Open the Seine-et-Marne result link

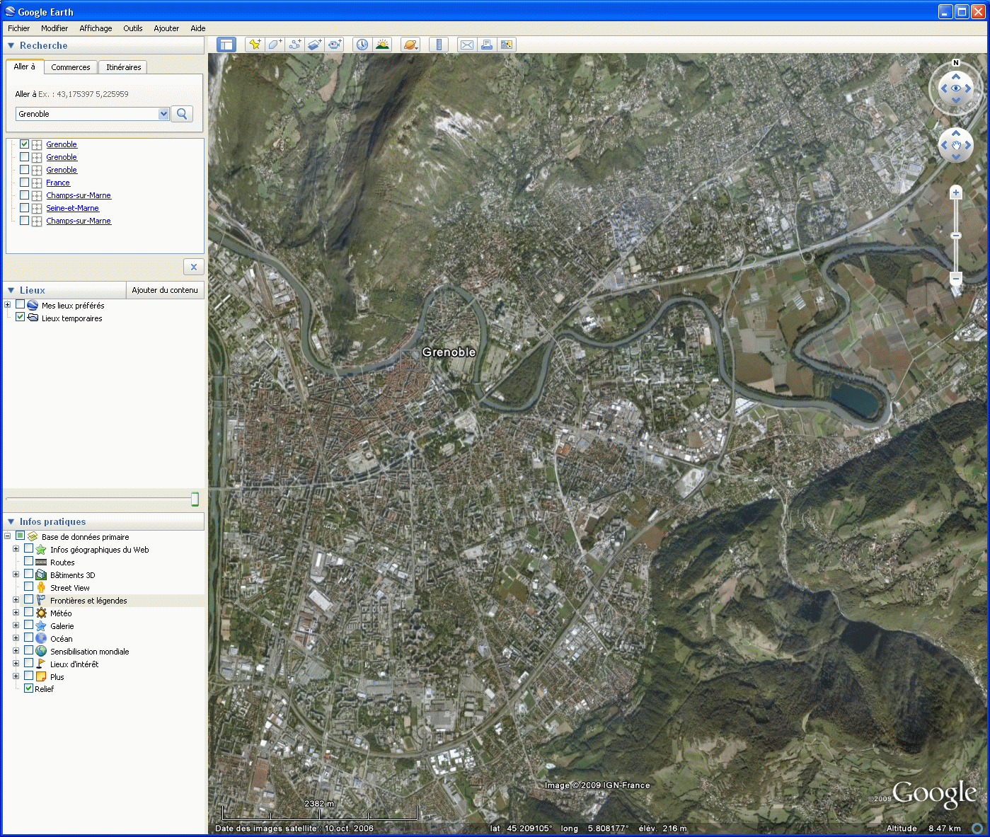pyautogui.click(x=73, y=208)
